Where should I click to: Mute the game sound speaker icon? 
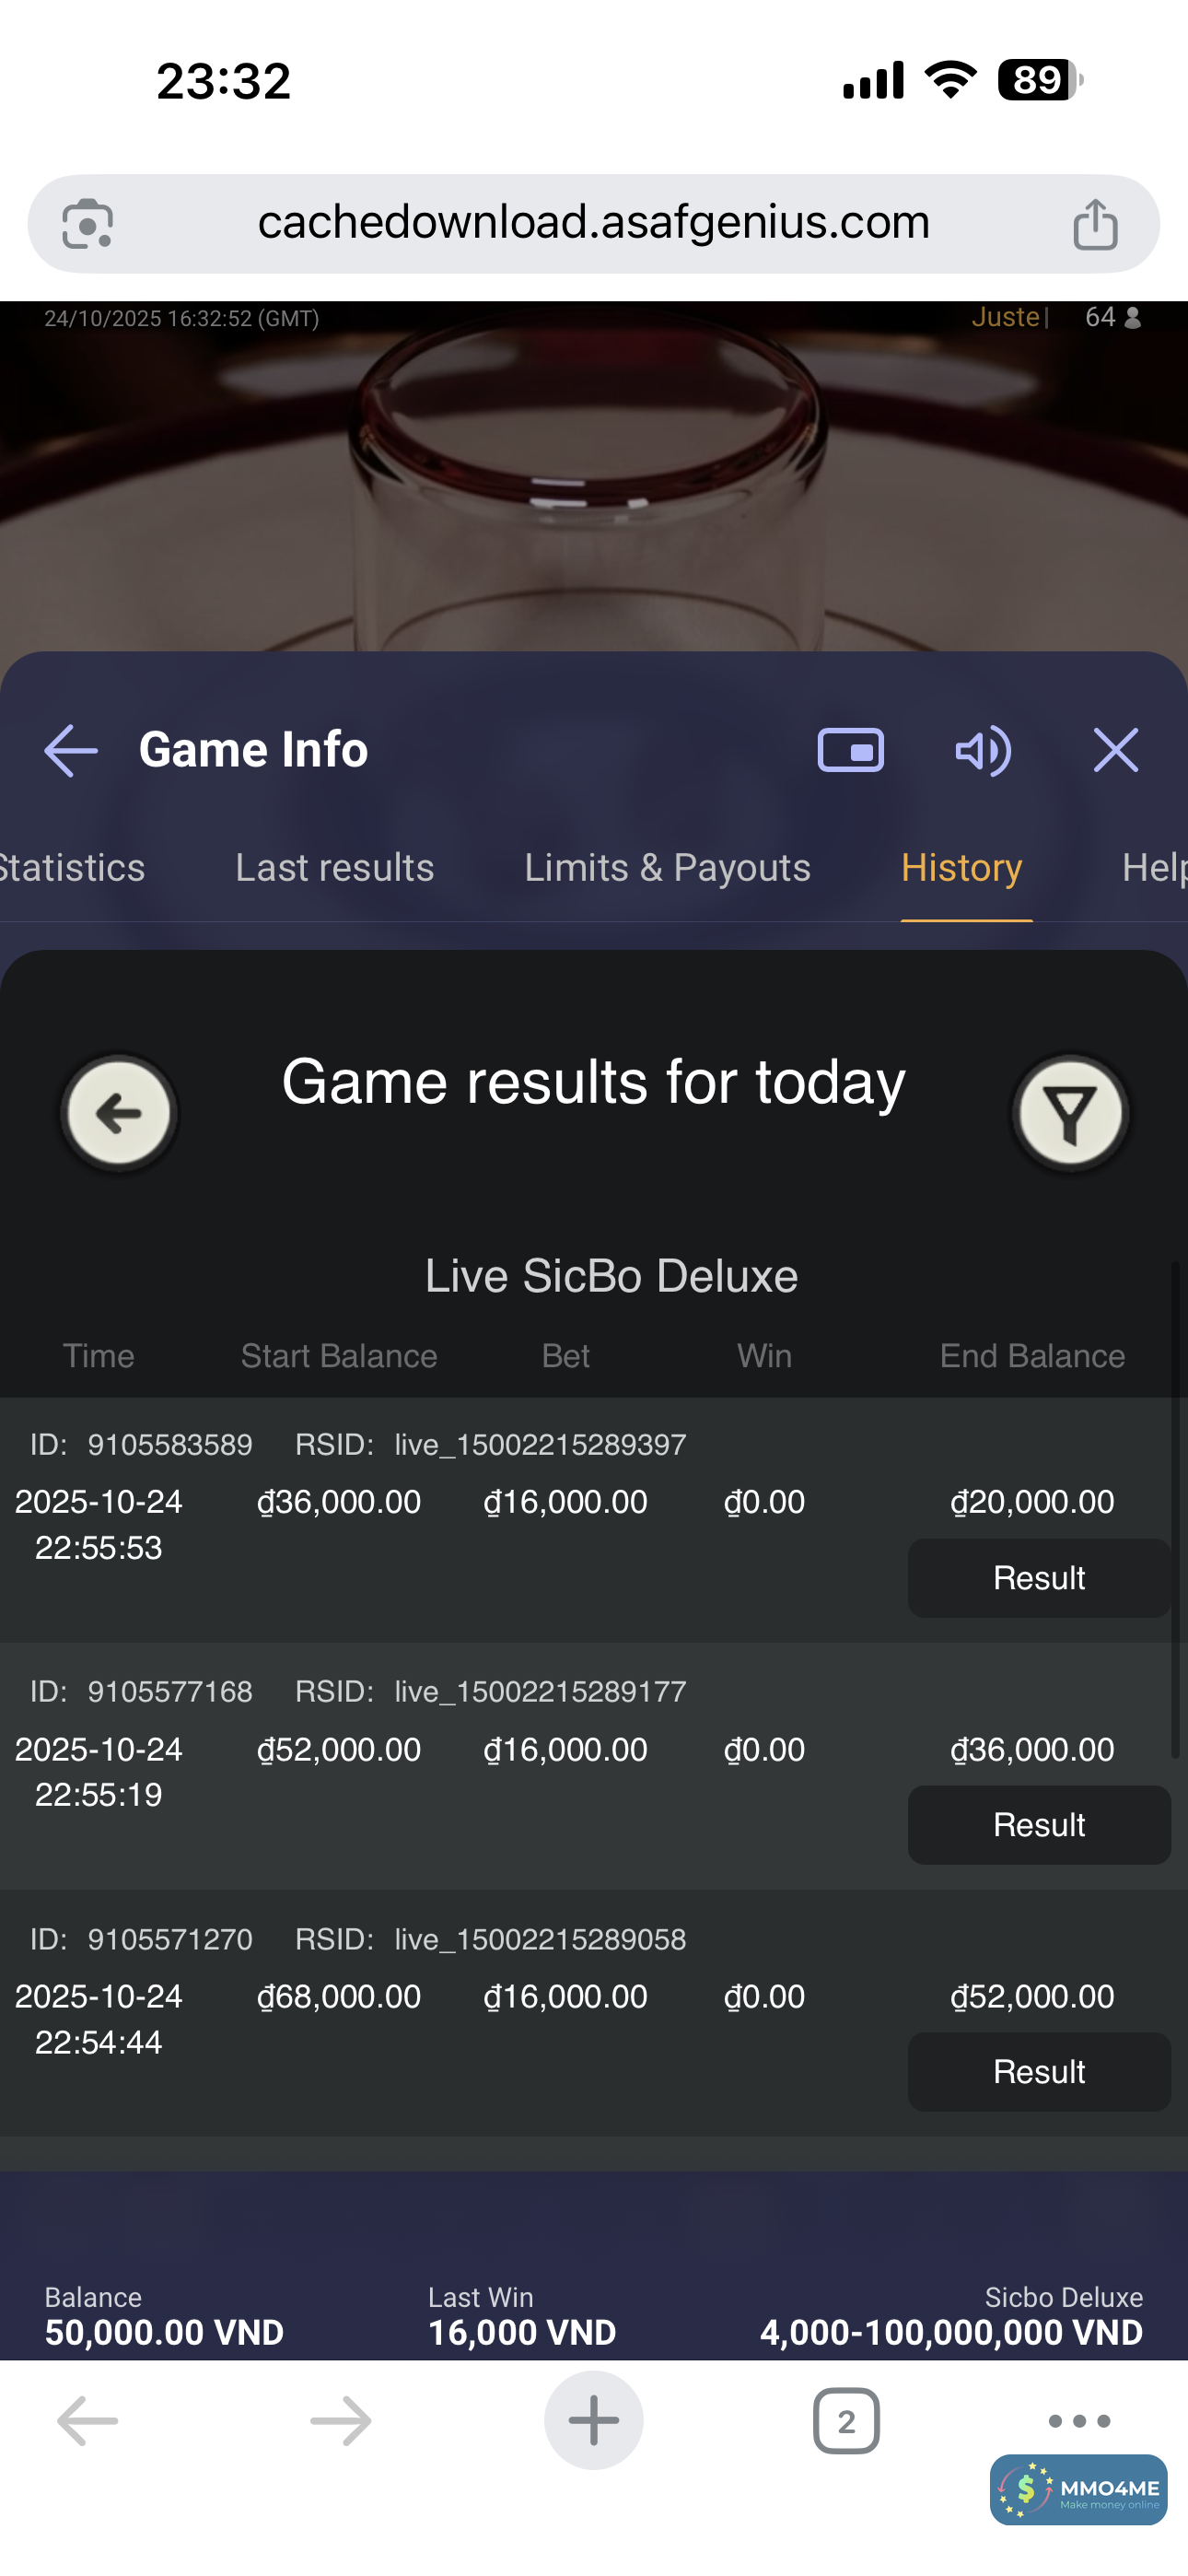pos(983,750)
